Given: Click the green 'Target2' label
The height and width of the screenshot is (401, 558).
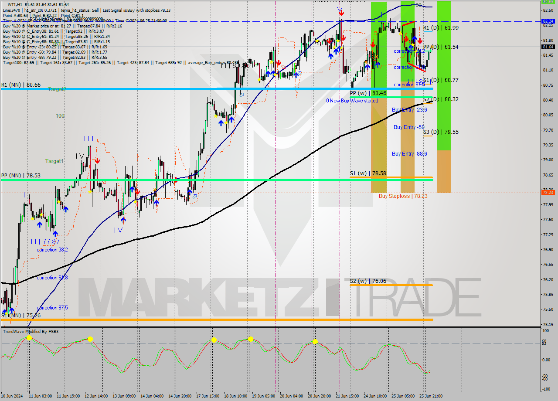Looking at the screenshot, I should click(x=57, y=89).
